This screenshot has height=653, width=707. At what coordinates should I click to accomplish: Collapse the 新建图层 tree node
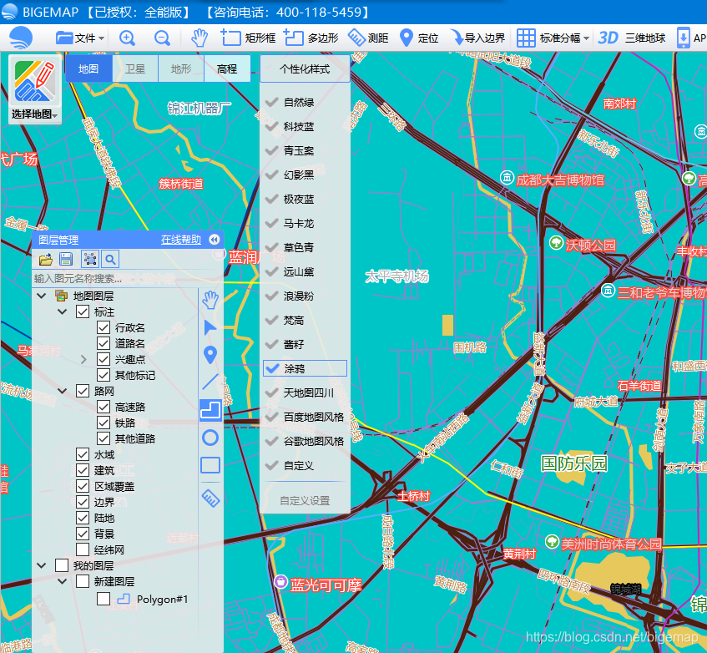click(63, 581)
